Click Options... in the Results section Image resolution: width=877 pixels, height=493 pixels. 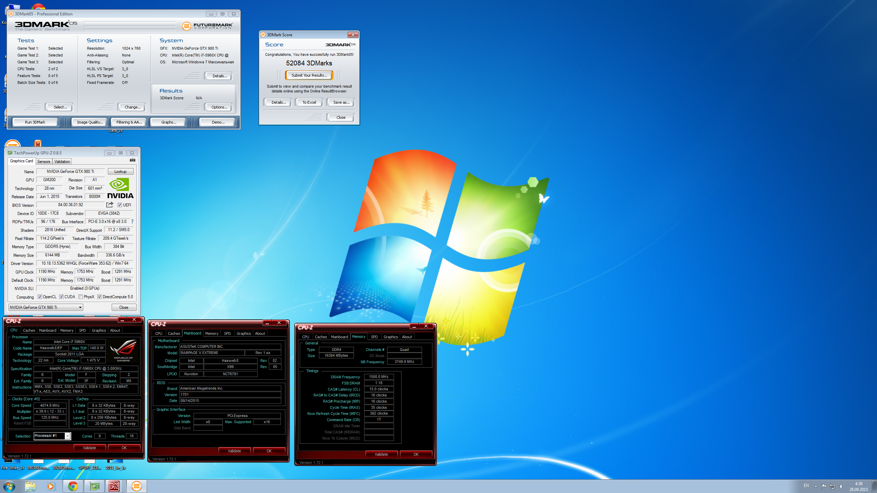click(x=219, y=107)
